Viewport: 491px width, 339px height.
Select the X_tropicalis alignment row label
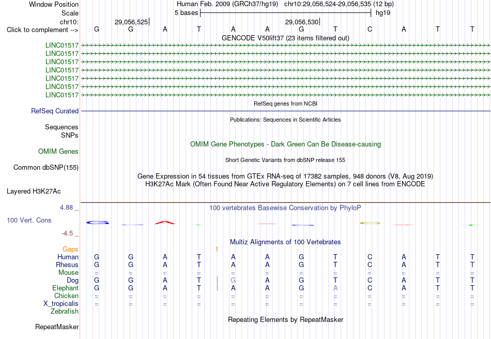click(x=61, y=304)
